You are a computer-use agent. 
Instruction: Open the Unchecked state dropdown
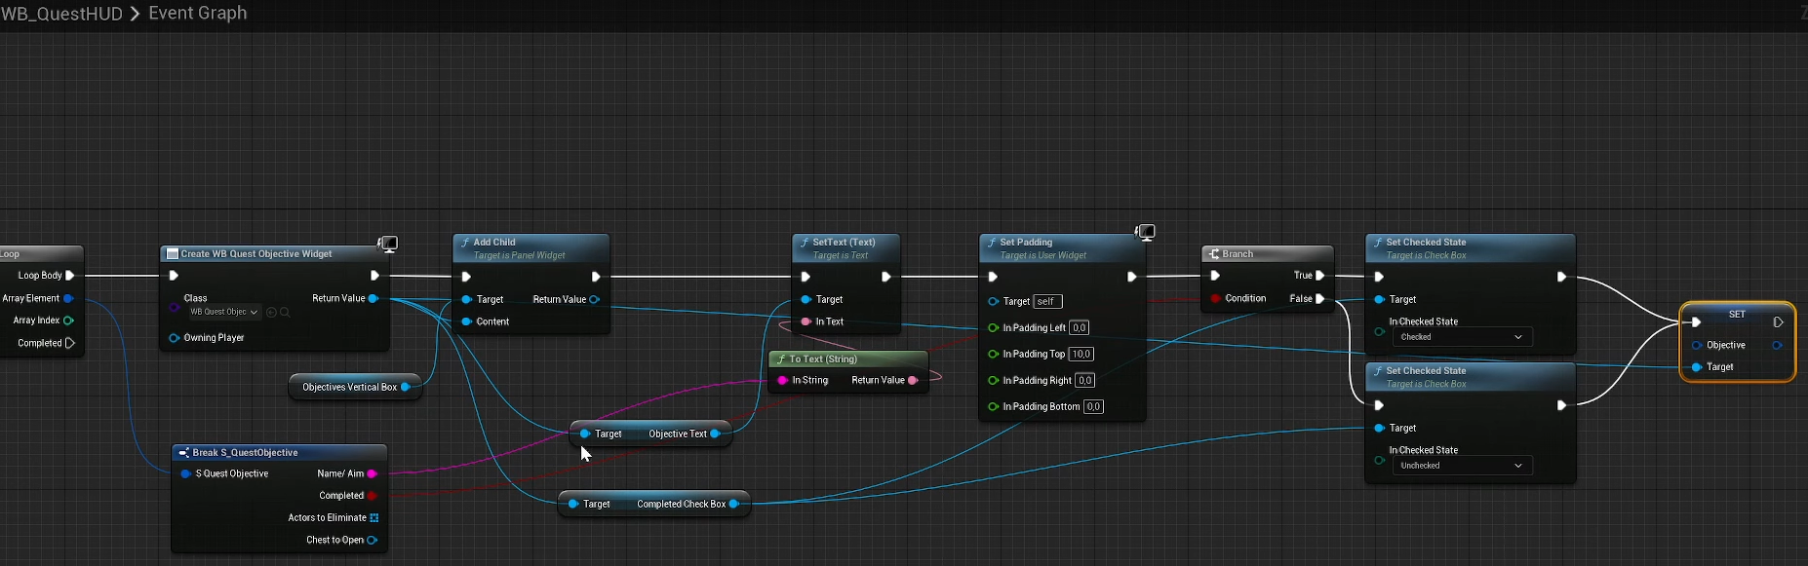(x=1462, y=466)
